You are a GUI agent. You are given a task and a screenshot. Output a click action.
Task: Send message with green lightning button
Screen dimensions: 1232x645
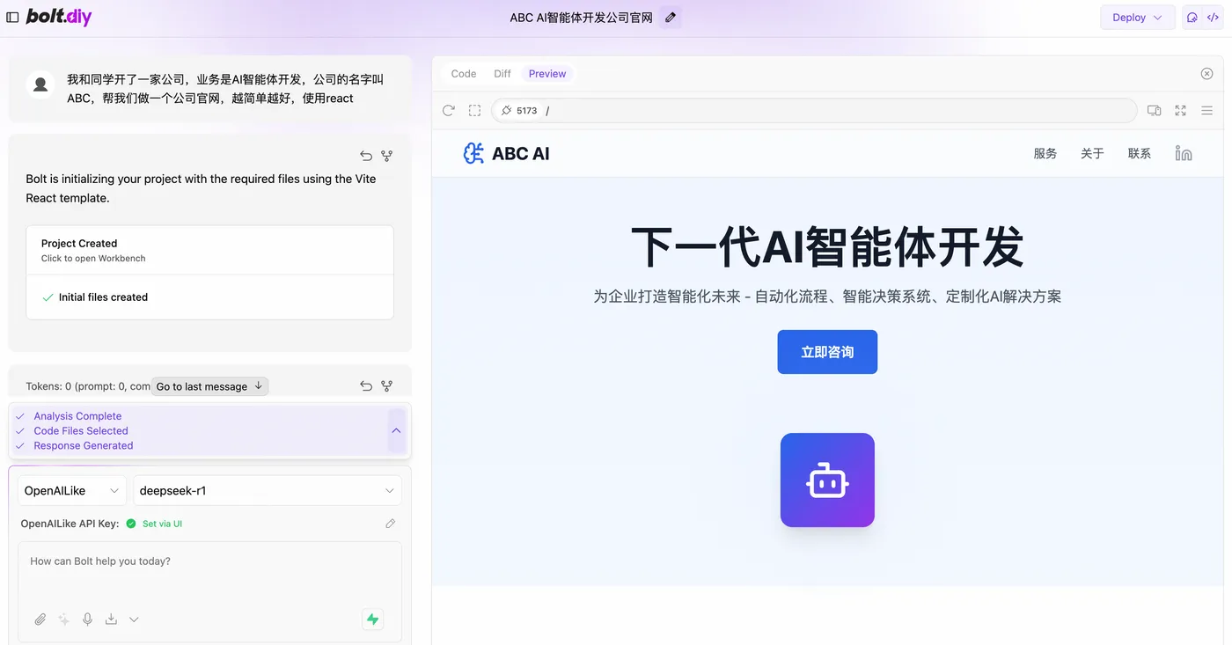tap(373, 619)
